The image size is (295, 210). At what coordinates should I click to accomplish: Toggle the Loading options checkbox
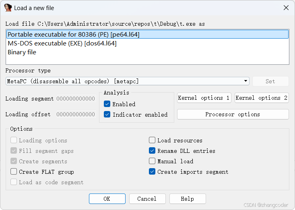point(14,140)
